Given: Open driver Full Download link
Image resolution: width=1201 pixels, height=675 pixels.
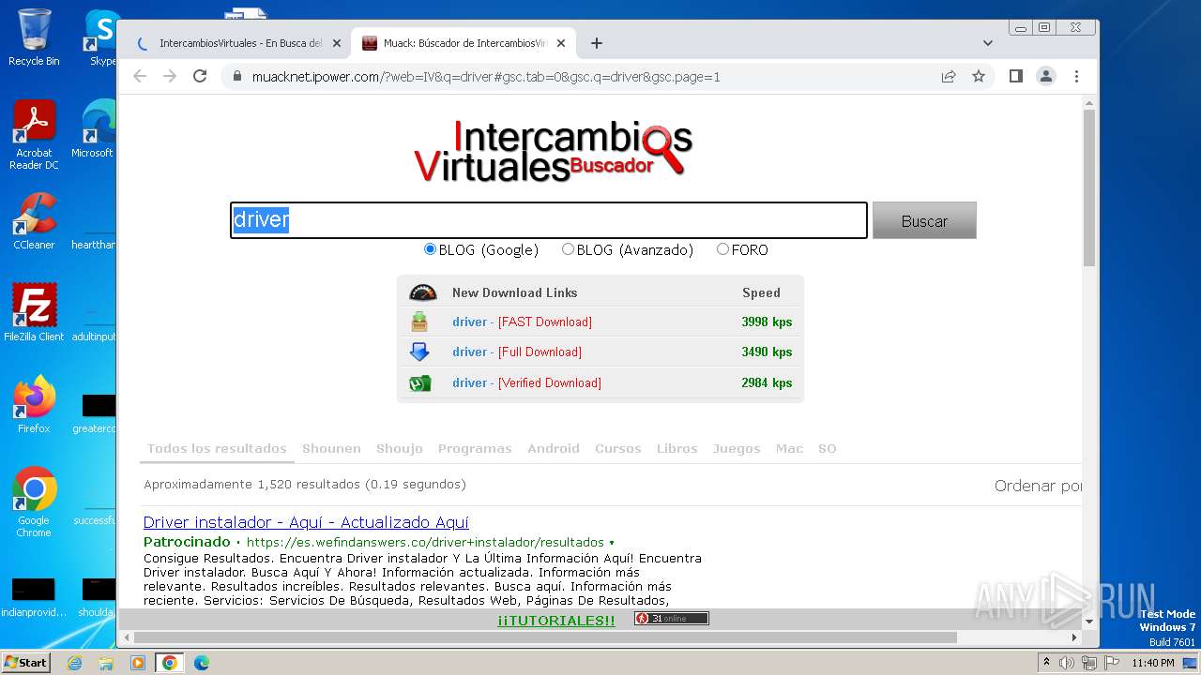Looking at the screenshot, I should pyautogui.click(x=517, y=352).
